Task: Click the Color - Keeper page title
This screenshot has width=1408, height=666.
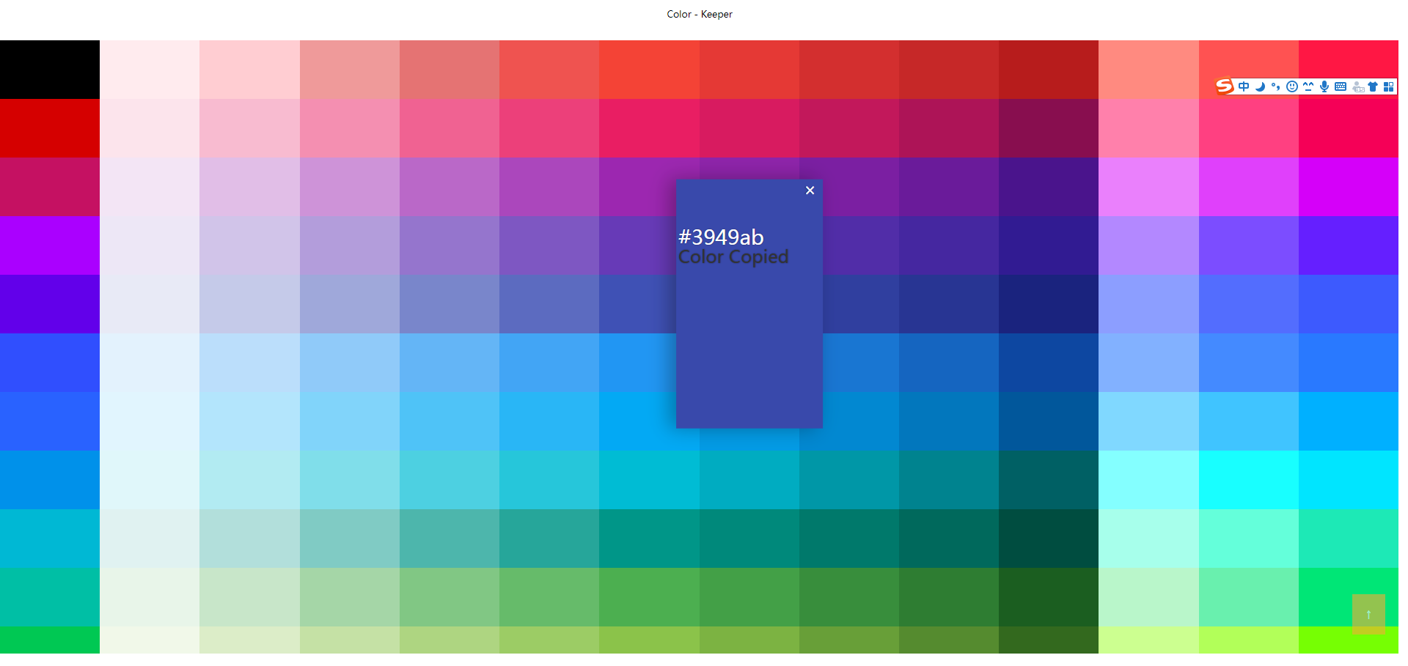Action: coord(700,14)
